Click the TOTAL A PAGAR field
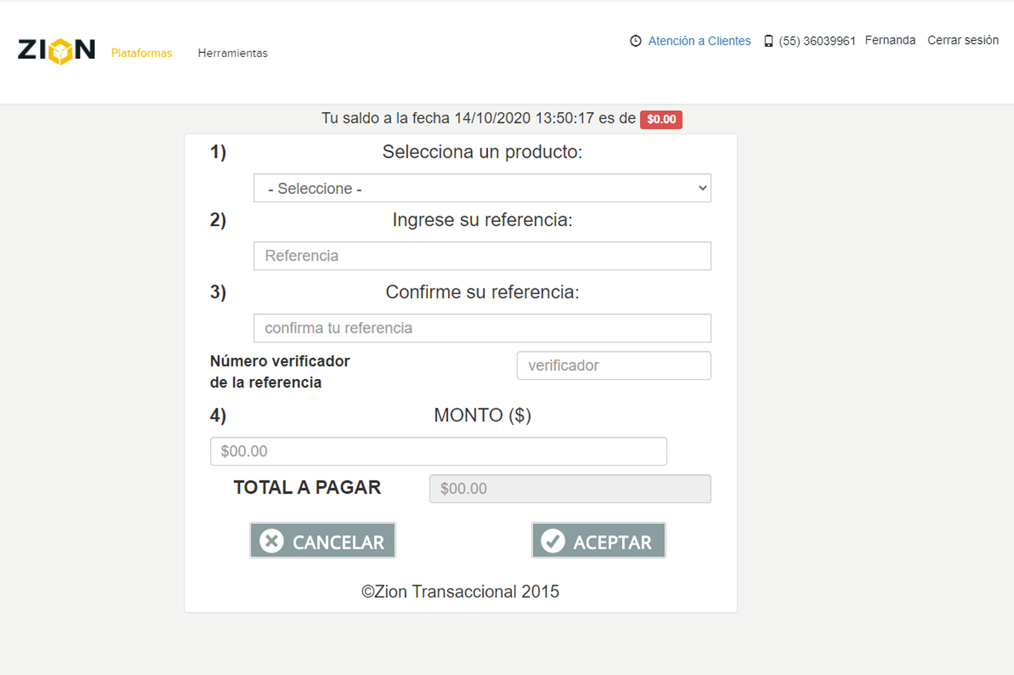 tap(570, 489)
